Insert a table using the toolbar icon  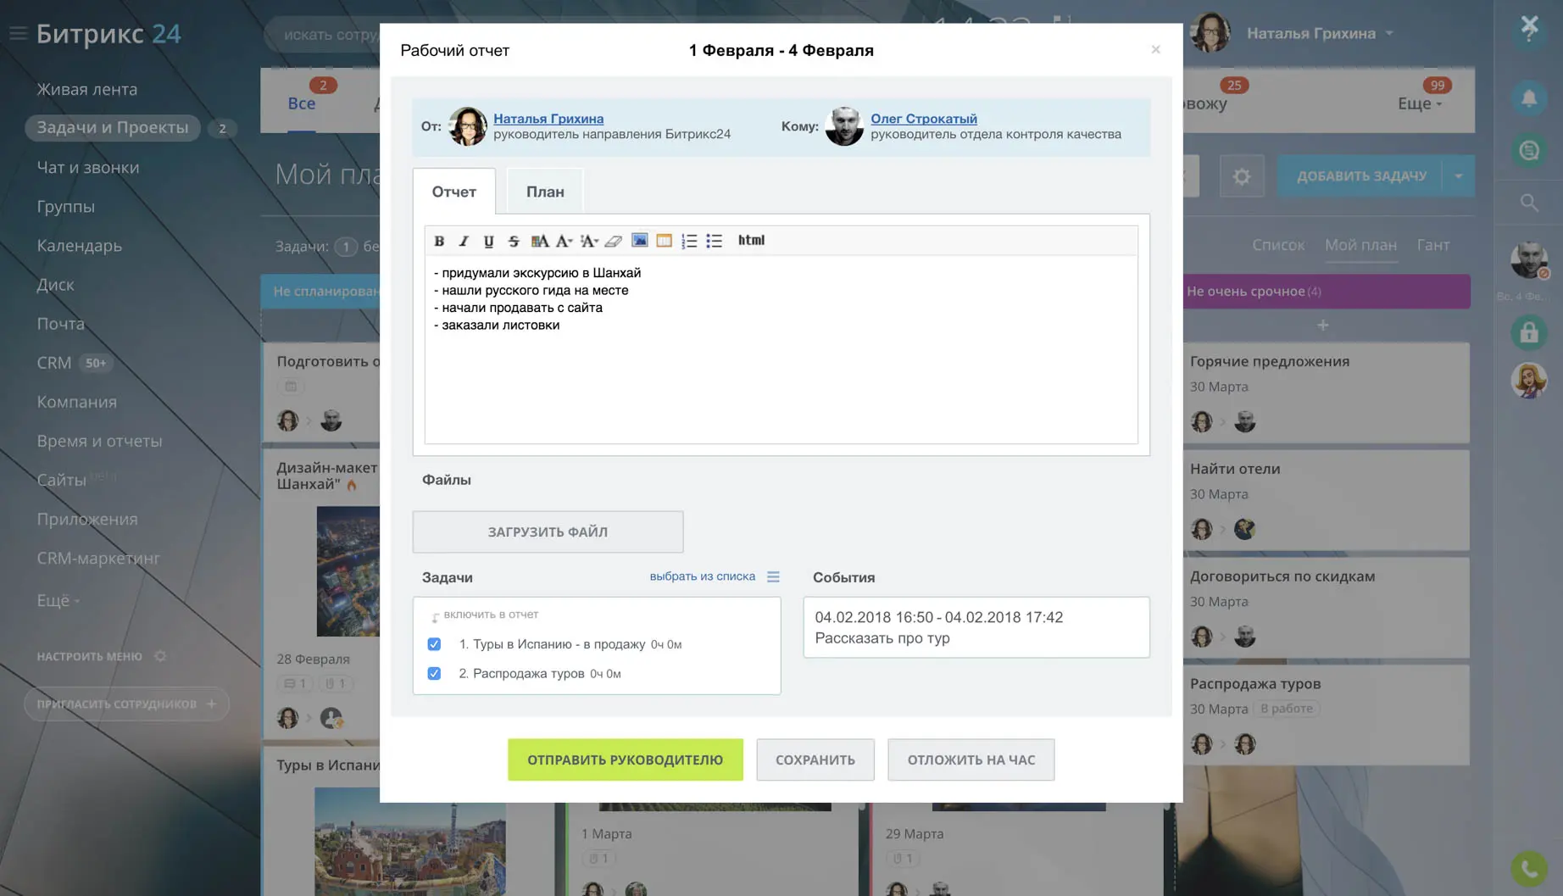pyautogui.click(x=664, y=241)
